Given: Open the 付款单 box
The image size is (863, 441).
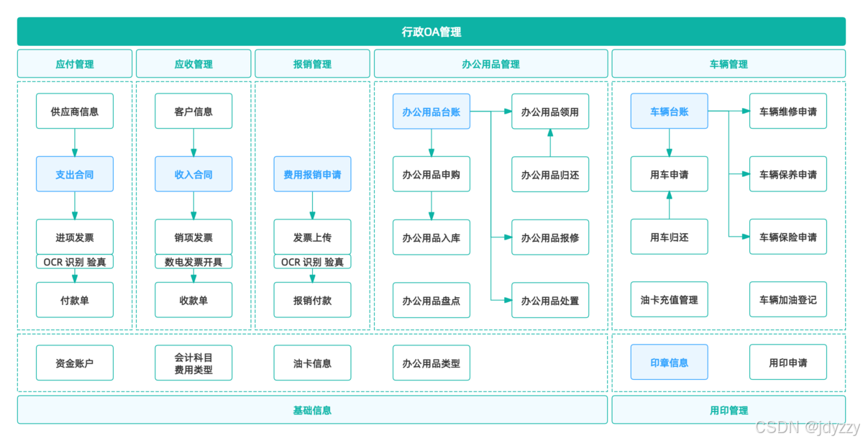Looking at the screenshot, I should pyautogui.click(x=75, y=300).
